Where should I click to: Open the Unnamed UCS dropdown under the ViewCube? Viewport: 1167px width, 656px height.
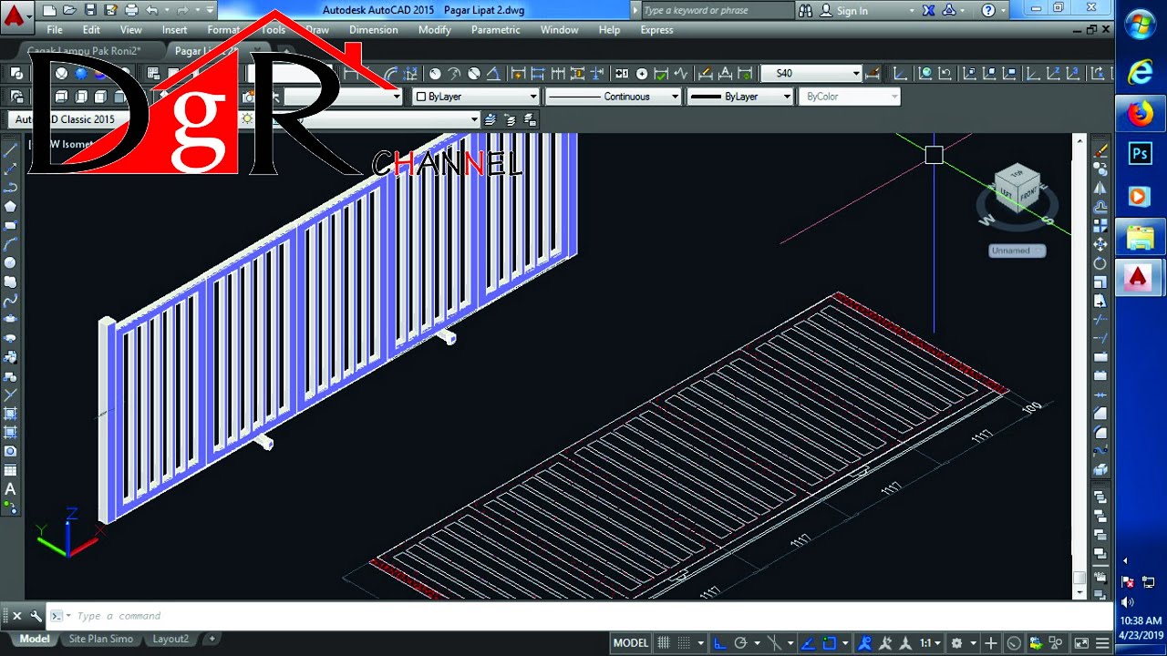tap(1017, 251)
